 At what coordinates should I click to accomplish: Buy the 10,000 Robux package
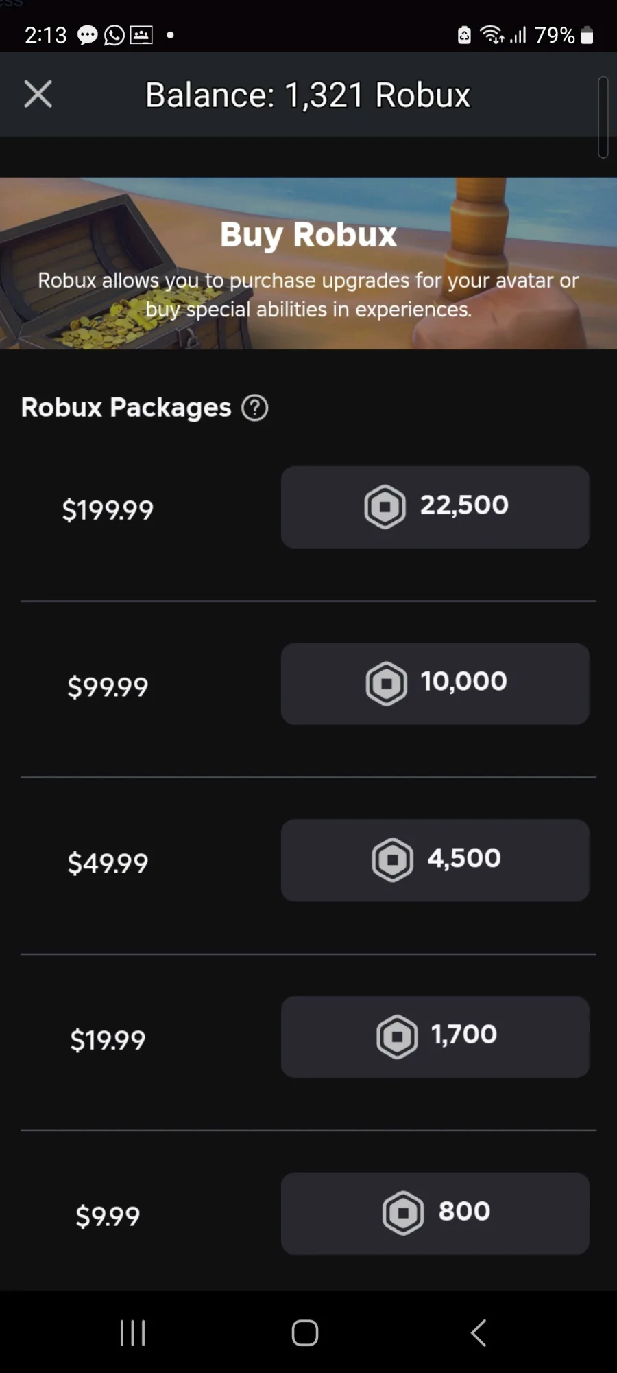pyautogui.click(x=435, y=684)
